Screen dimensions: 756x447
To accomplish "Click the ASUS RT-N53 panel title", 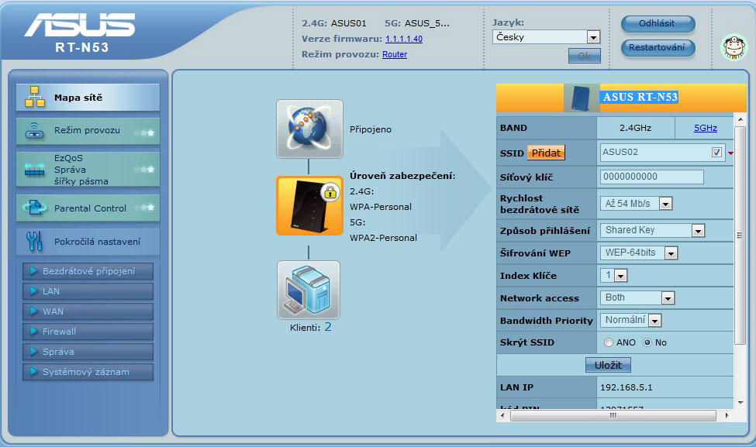I will [640, 97].
